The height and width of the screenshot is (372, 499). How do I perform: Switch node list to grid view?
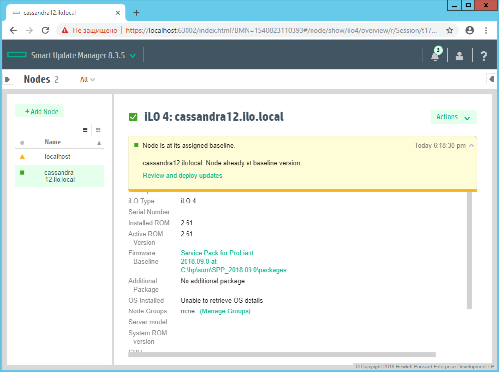[x=98, y=130]
